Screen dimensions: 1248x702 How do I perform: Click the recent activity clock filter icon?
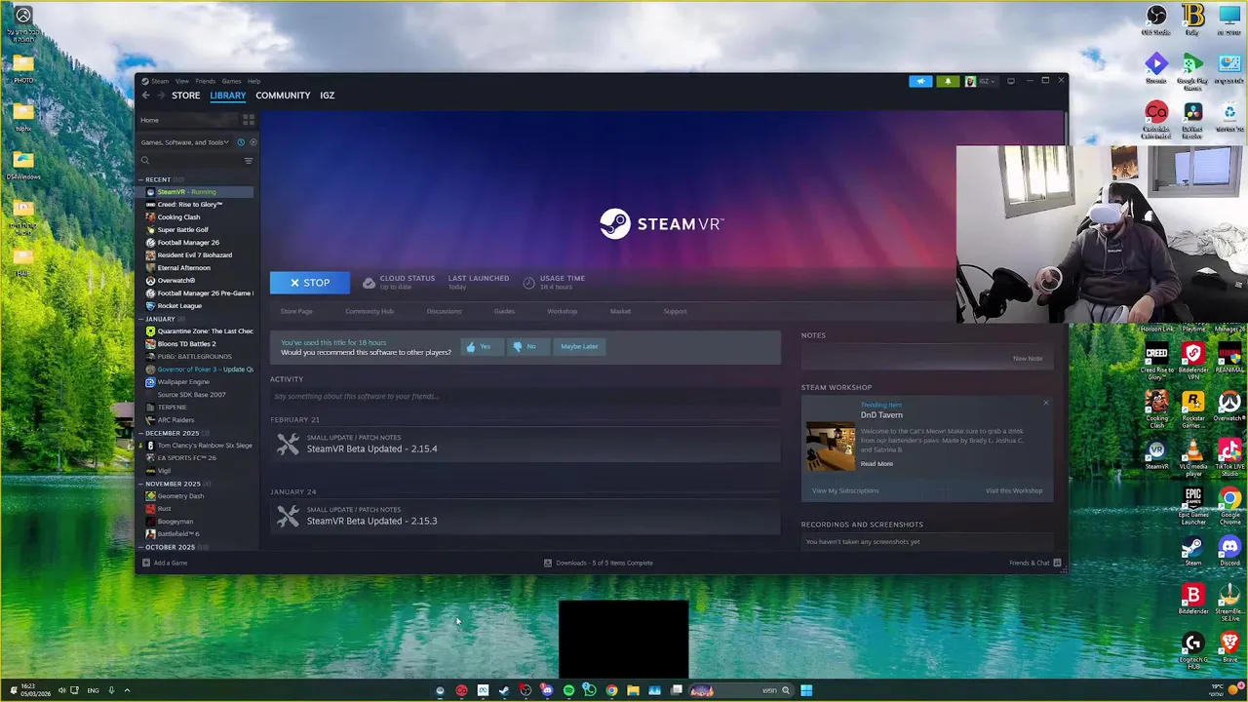241,142
